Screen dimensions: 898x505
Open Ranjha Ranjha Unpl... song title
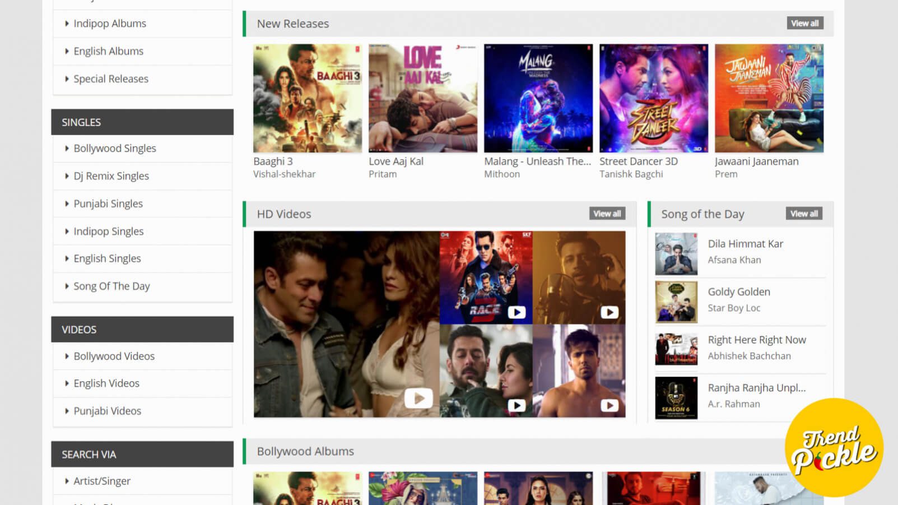pyautogui.click(x=757, y=388)
